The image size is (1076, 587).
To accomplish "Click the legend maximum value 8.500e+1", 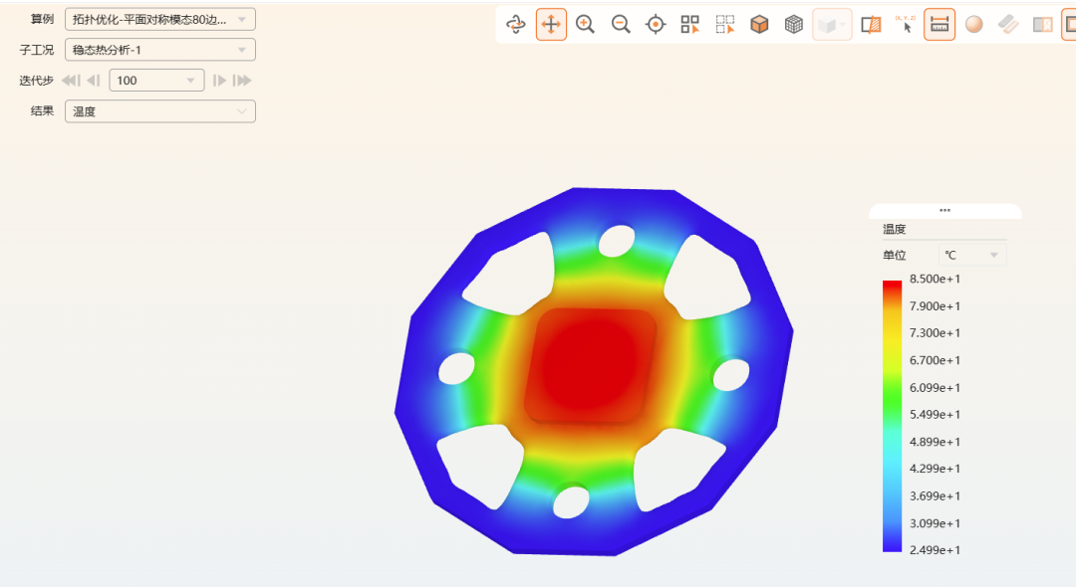I will (935, 279).
